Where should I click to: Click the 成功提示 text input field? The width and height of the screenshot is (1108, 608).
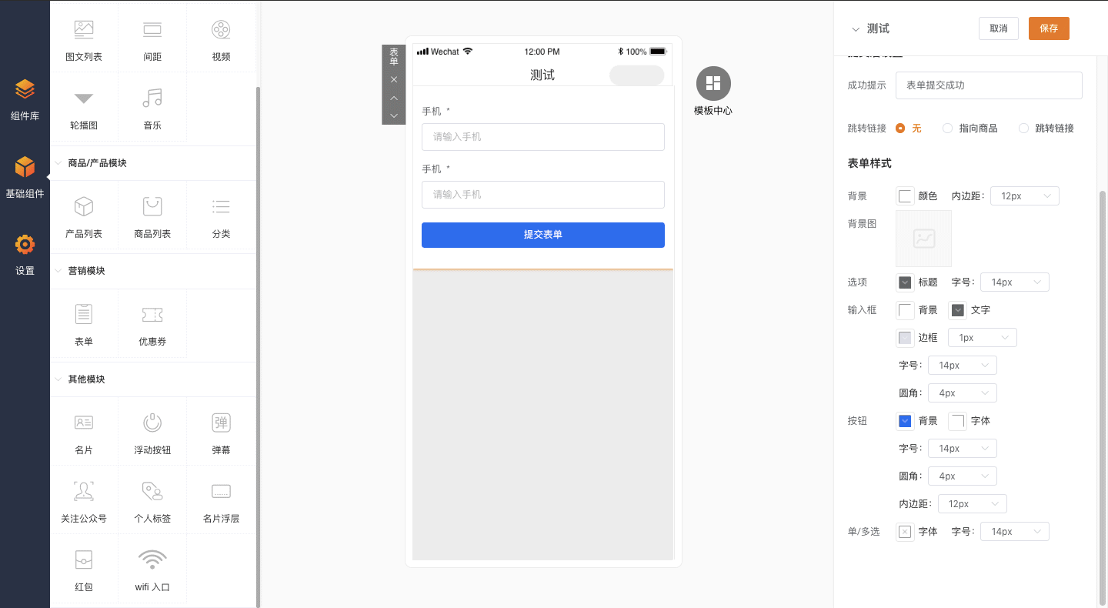pyautogui.click(x=989, y=85)
